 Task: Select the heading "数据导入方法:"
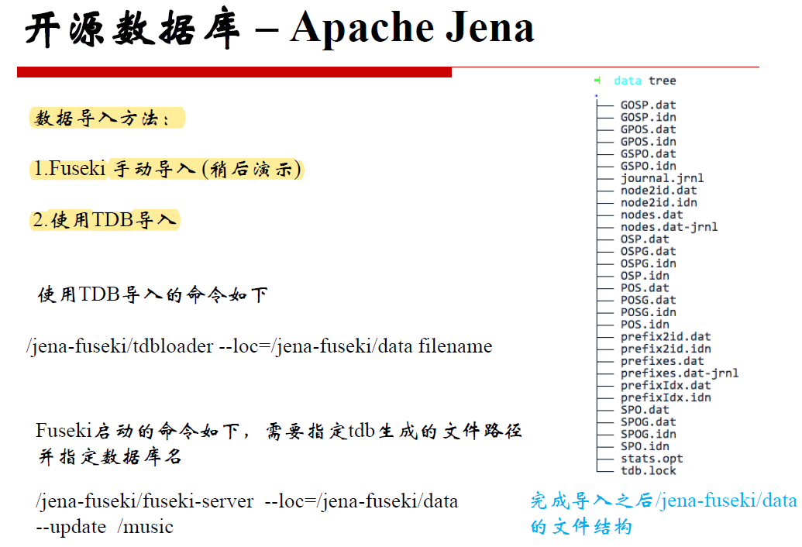point(102,118)
